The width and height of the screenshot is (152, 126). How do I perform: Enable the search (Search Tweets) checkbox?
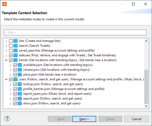[11, 46]
